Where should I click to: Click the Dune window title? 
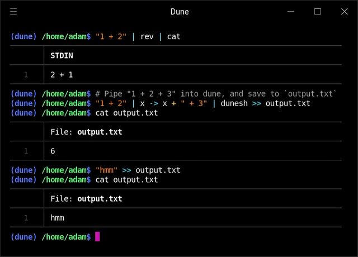coord(180,12)
